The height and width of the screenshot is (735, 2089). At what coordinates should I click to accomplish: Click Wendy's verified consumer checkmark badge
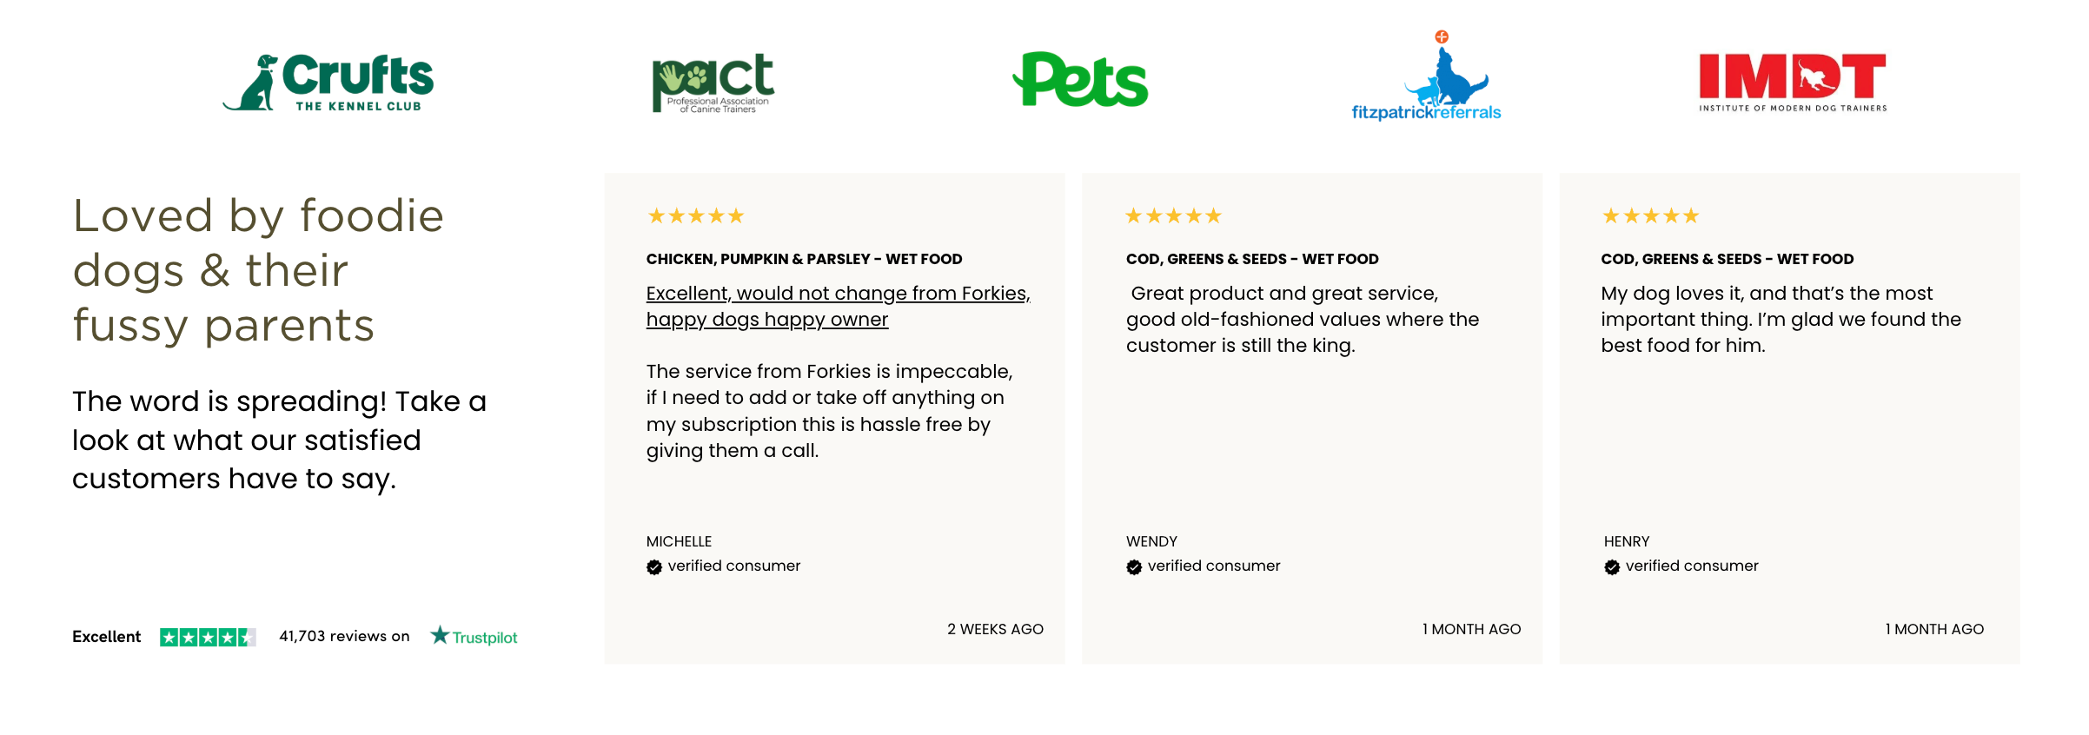click(1134, 567)
